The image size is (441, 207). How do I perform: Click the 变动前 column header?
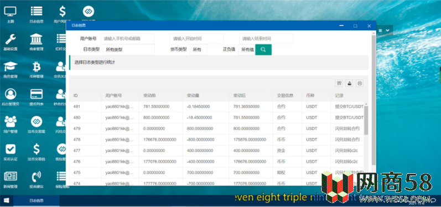tap(161, 95)
